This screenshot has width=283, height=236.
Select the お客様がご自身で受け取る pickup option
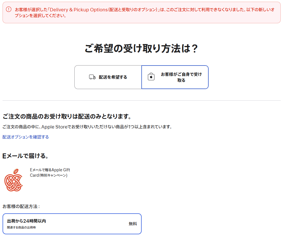pos(175,77)
